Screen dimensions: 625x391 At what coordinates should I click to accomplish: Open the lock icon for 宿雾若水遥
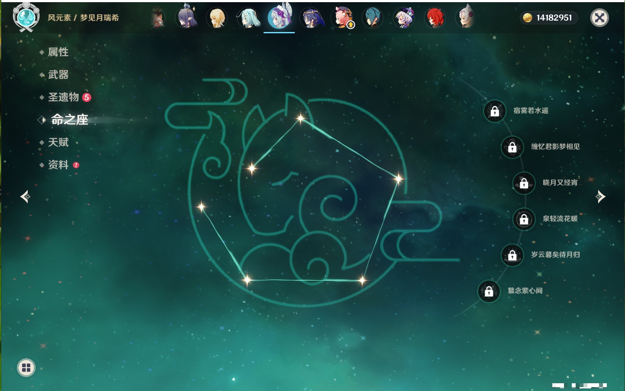(x=495, y=111)
